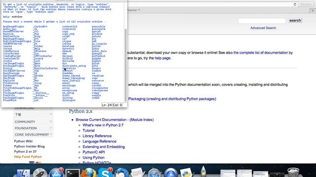Click the py_compile module name
This screenshot has width=316, height=177.
click(99, 44)
